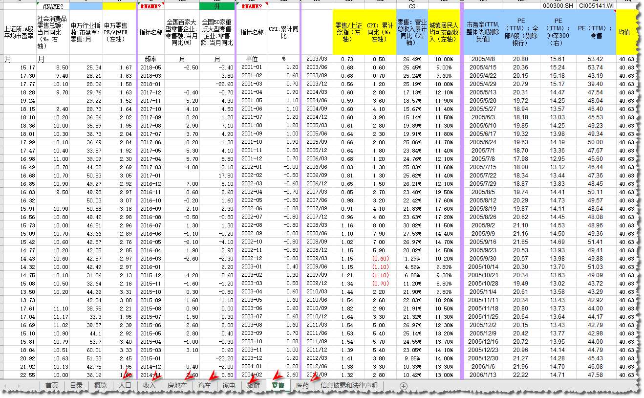Click the 频率 label cell
Image resolution: width=644 pixels, height=398 pixels.
150,59
